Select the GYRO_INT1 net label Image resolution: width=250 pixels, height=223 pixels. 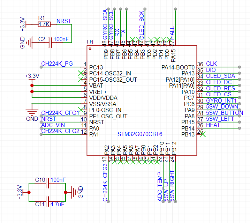(221, 101)
